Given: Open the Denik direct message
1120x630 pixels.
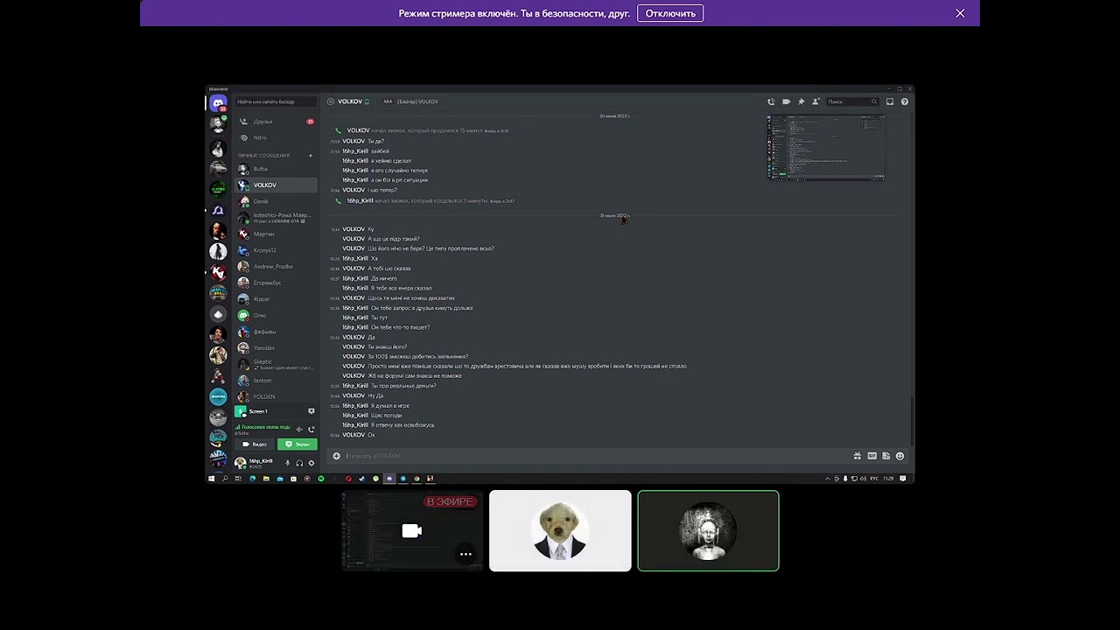Looking at the screenshot, I should pyautogui.click(x=276, y=201).
